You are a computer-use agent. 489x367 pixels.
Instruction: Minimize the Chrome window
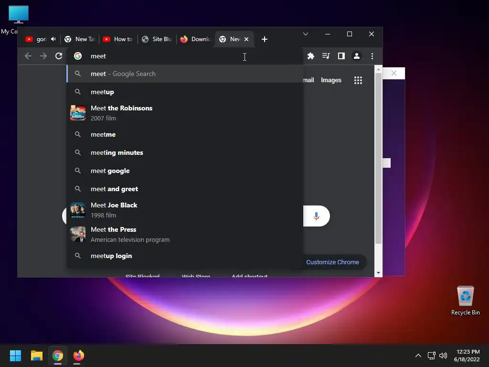click(x=328, y=34)
